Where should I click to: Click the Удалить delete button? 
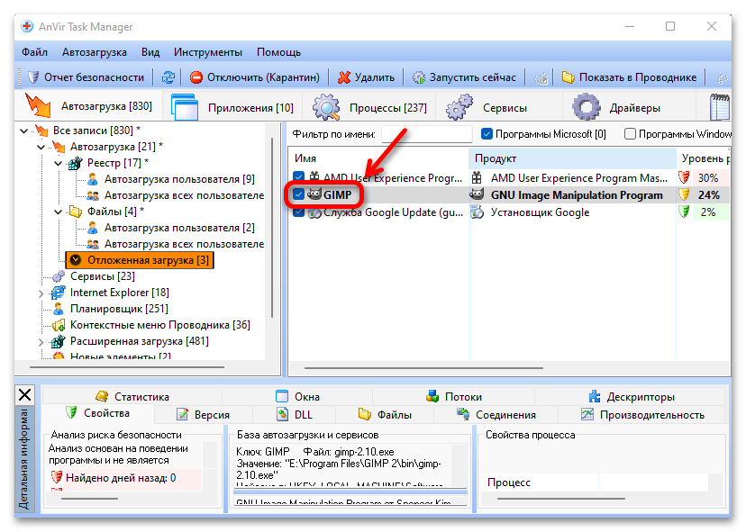coord(366,77)
